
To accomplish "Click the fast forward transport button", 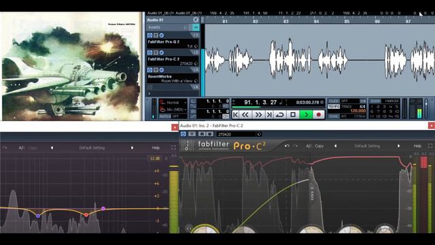I will pos(258,114).
